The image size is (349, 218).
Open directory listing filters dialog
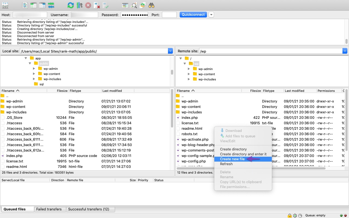[x=125, y=5]
